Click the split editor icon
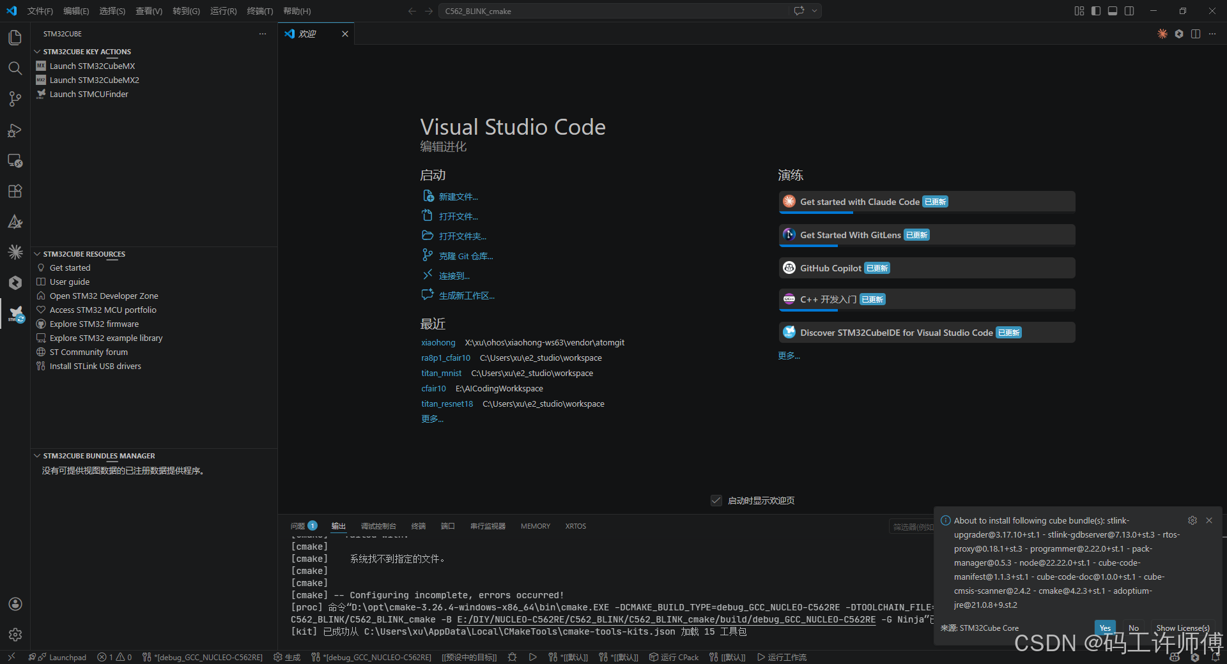This screenshot has height=664, width=1227. 1196,34
